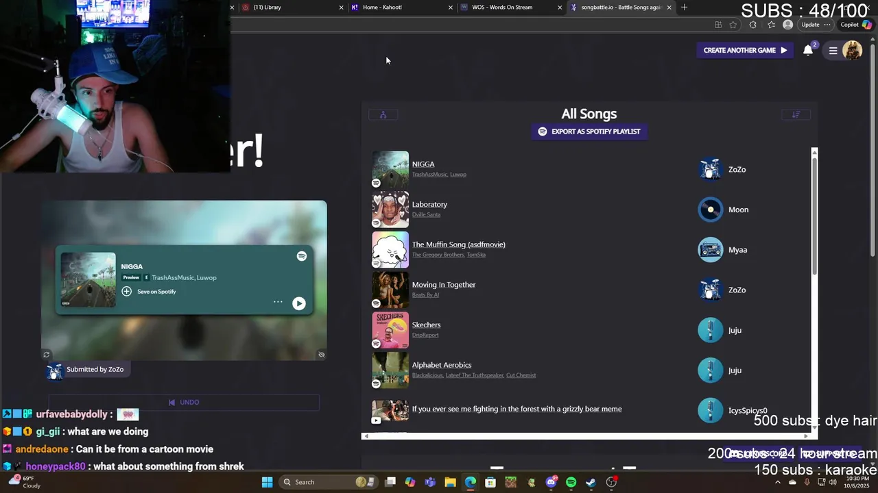
Task: Click the Myaa boombox avatar
Action: (x=710, y=250)
